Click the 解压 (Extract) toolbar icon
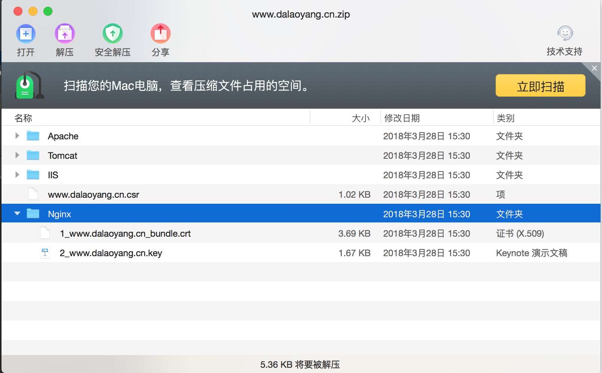Image resolution: width=602 pixels, height=373 pixels. [64, 33]
